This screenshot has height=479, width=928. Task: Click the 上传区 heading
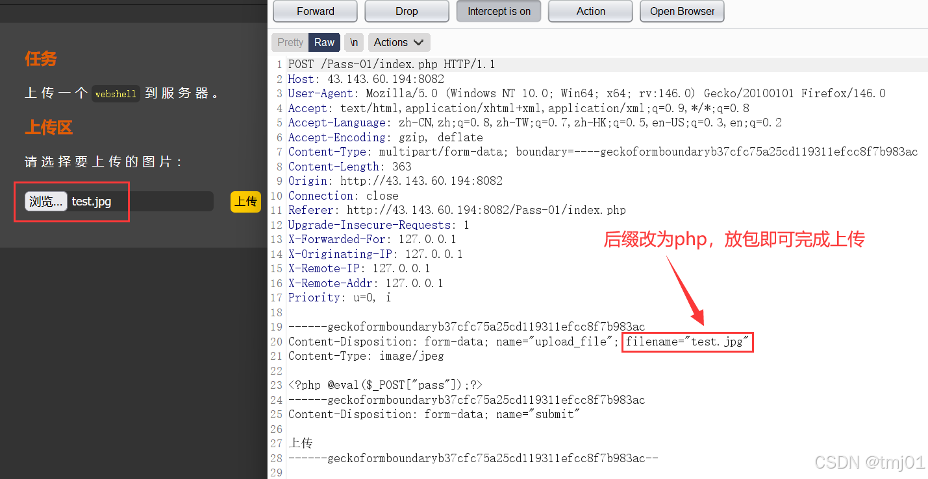pos(49,128)
